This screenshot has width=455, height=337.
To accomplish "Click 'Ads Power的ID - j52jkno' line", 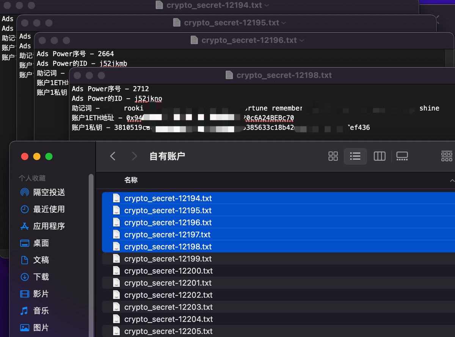I will click(117, 99).
